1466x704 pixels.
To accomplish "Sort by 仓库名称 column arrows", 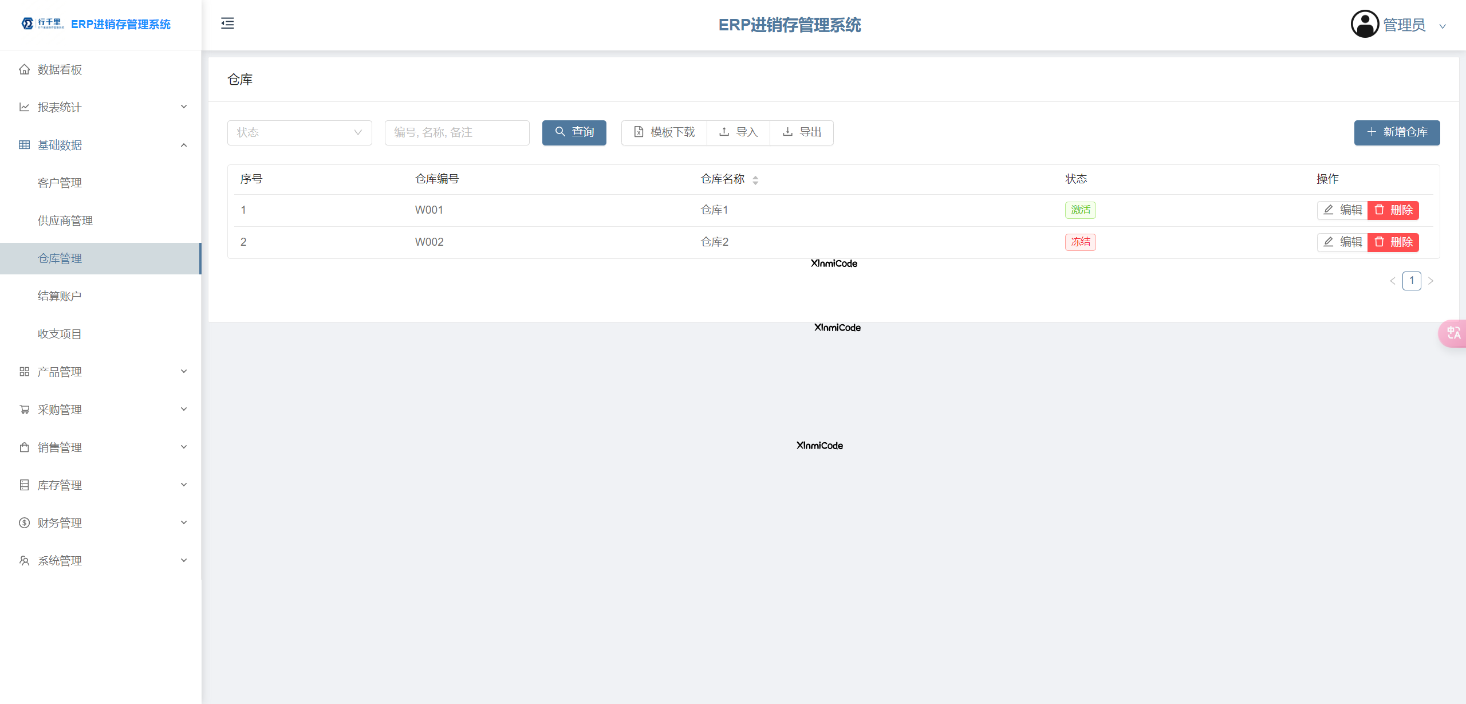I will pyautogui.click(x=756, y=179).
